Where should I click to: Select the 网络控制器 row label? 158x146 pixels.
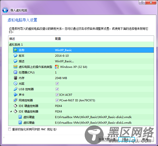pos(26,100)
